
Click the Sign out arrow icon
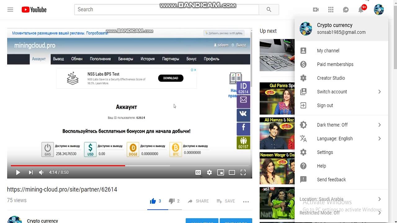pyautogui.click(x=303, y=105)
